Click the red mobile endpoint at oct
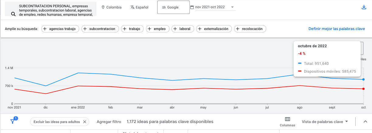 (363, 89)
